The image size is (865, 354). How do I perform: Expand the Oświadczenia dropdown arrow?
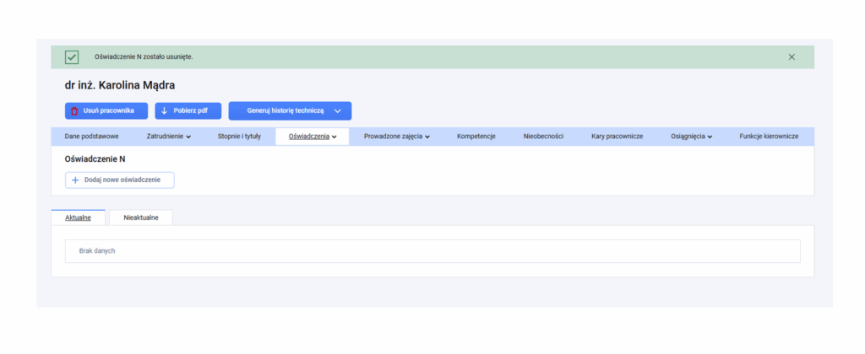tap(335, 137)
